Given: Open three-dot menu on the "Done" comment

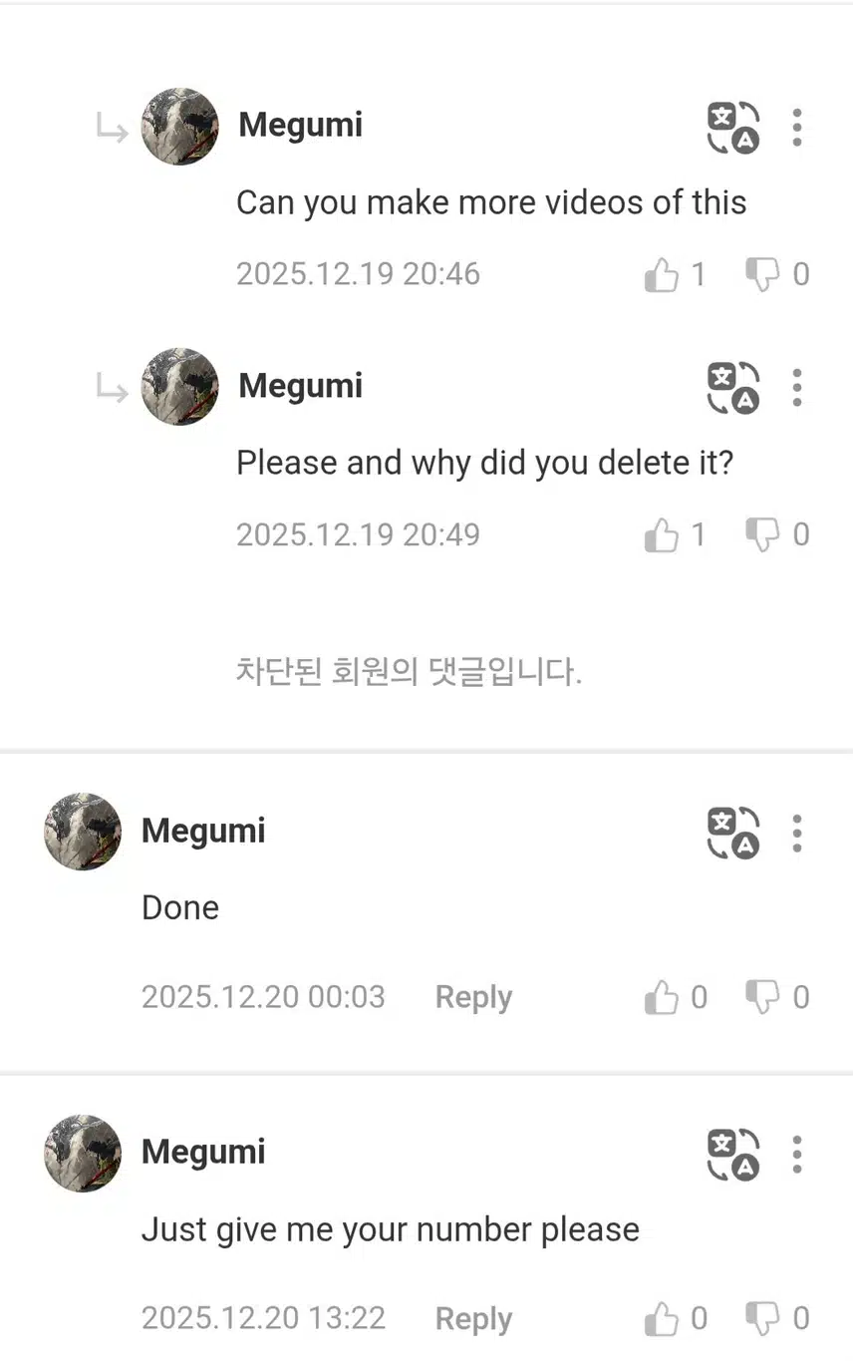Looking at the screenshot, I should tap(796, 833).
